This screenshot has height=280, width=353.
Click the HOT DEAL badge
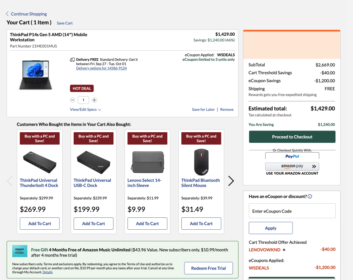click(x=82, y=88)
